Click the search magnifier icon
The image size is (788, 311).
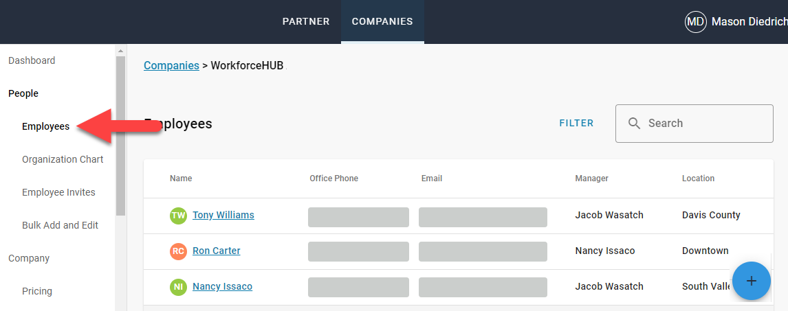635,124
